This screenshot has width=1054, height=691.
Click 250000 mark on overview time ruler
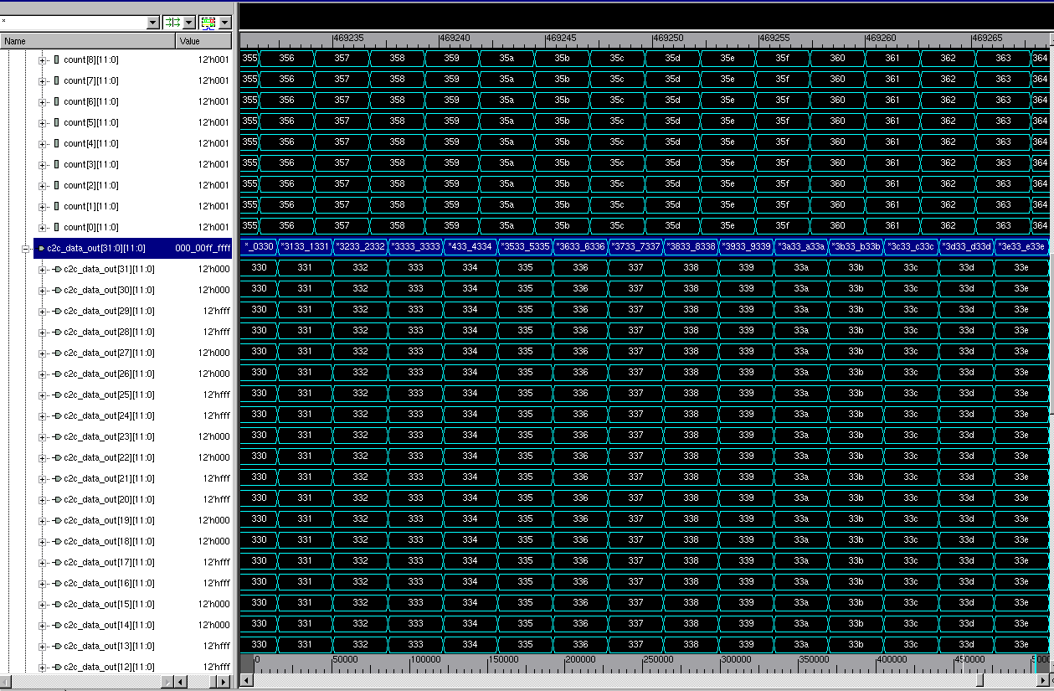(x=658, y=659)
